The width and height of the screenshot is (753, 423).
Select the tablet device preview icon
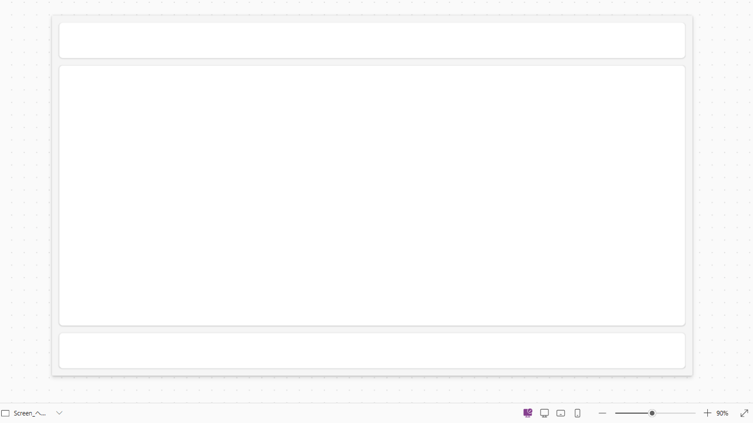click(x=561, y=413)
